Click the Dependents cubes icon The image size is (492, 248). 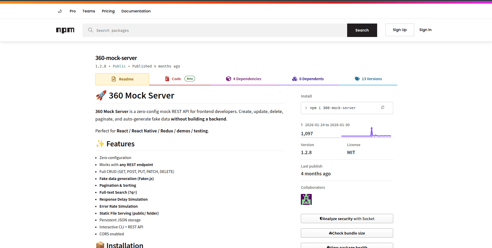tap(295, 79)
